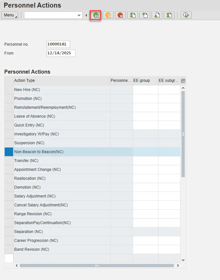Click the Next Page icon
The height and width of the screenshot is (280, 220).
(157, 15)
